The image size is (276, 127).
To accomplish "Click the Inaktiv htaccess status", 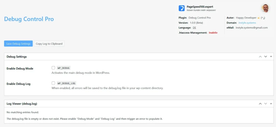I will pyautogui.click(x=213, y=33).
